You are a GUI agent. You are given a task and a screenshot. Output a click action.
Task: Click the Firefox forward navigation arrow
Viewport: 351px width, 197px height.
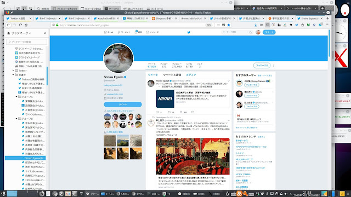pos(14,25)
